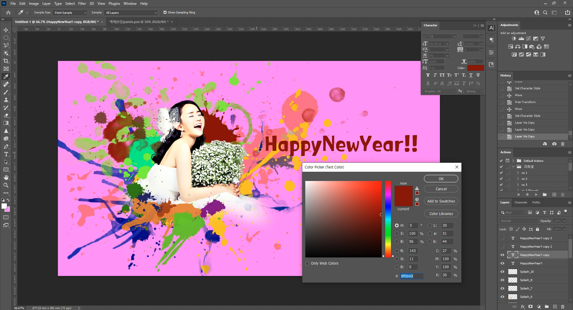
Task: Select the Eraser tool
Action: (x=6, y=115)
